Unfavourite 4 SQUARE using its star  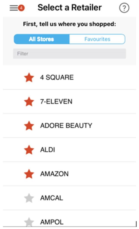[29, 77]
